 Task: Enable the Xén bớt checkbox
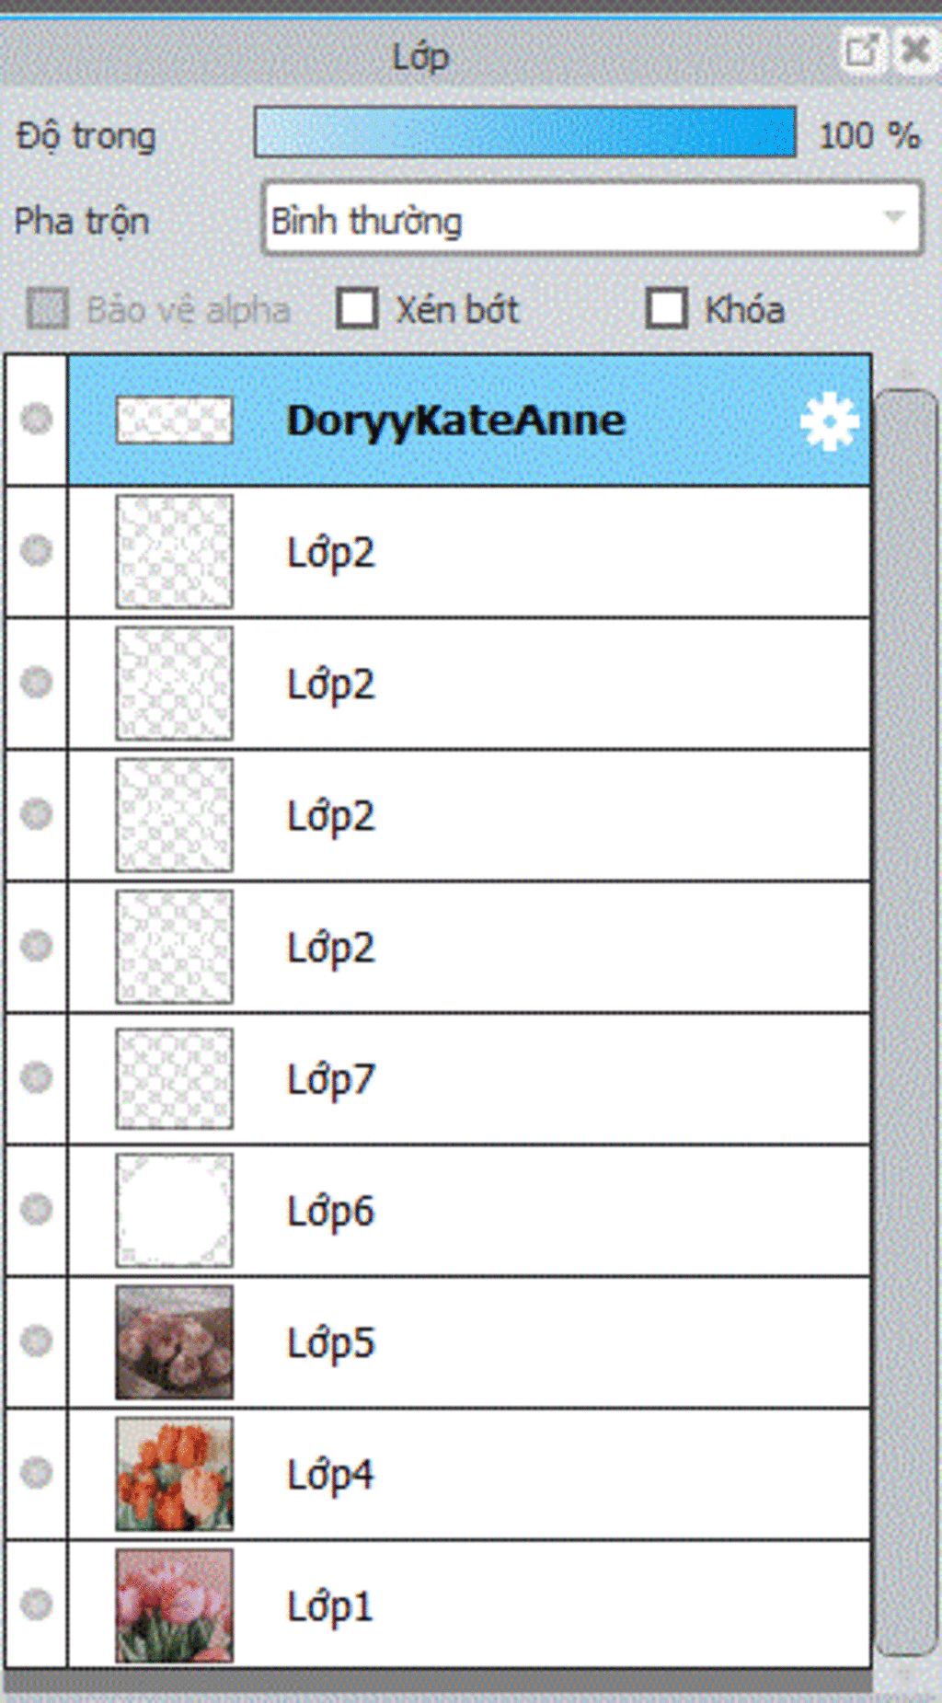pyautogui.click(x=357, y=308)
